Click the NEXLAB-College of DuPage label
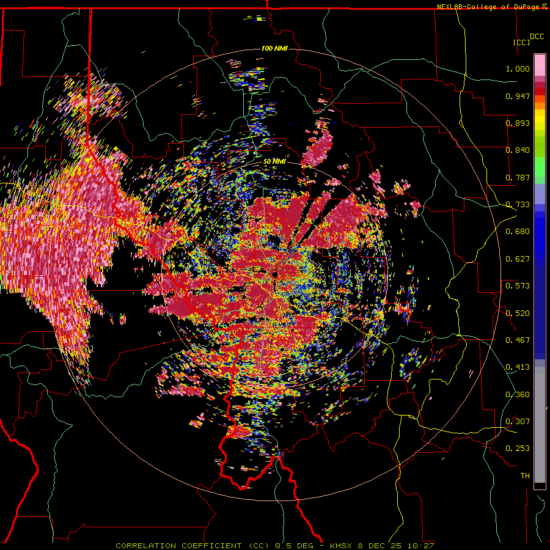The height and width of the screenshot is (550, 550). click(488, 7)
